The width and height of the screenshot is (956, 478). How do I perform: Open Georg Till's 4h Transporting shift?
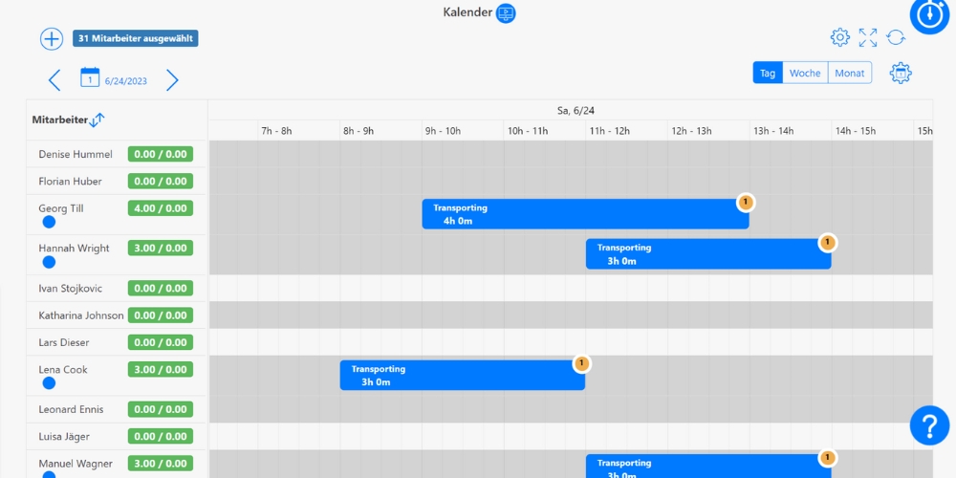point(584,214)
